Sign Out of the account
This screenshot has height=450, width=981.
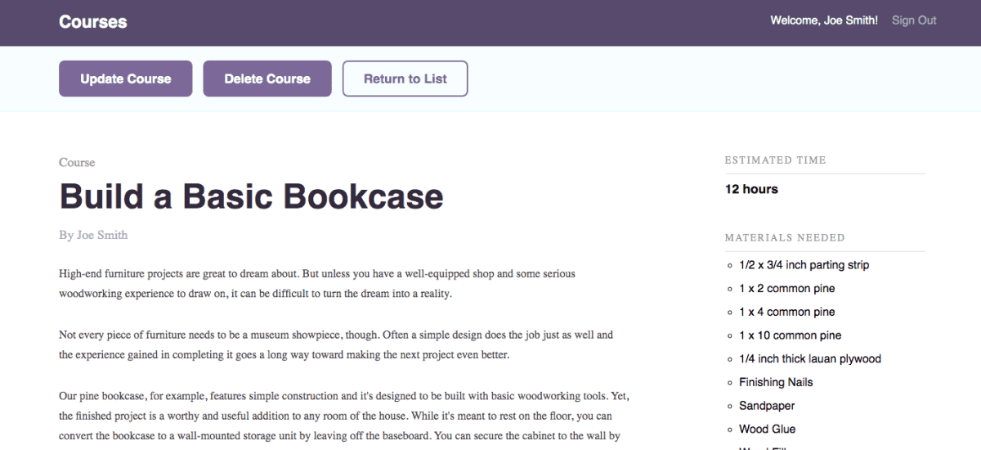[914, 20]
